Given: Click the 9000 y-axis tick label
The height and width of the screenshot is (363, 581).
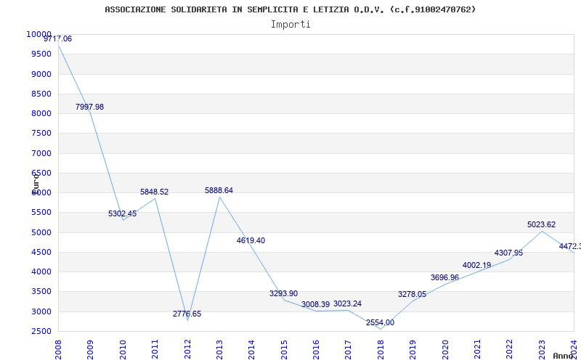Looking at the screenshot, I should [41, 74].
